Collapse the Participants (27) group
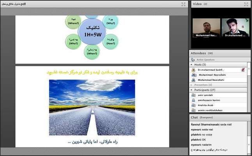The height and width of the screenshot is (156, 252). click(192, 90)
